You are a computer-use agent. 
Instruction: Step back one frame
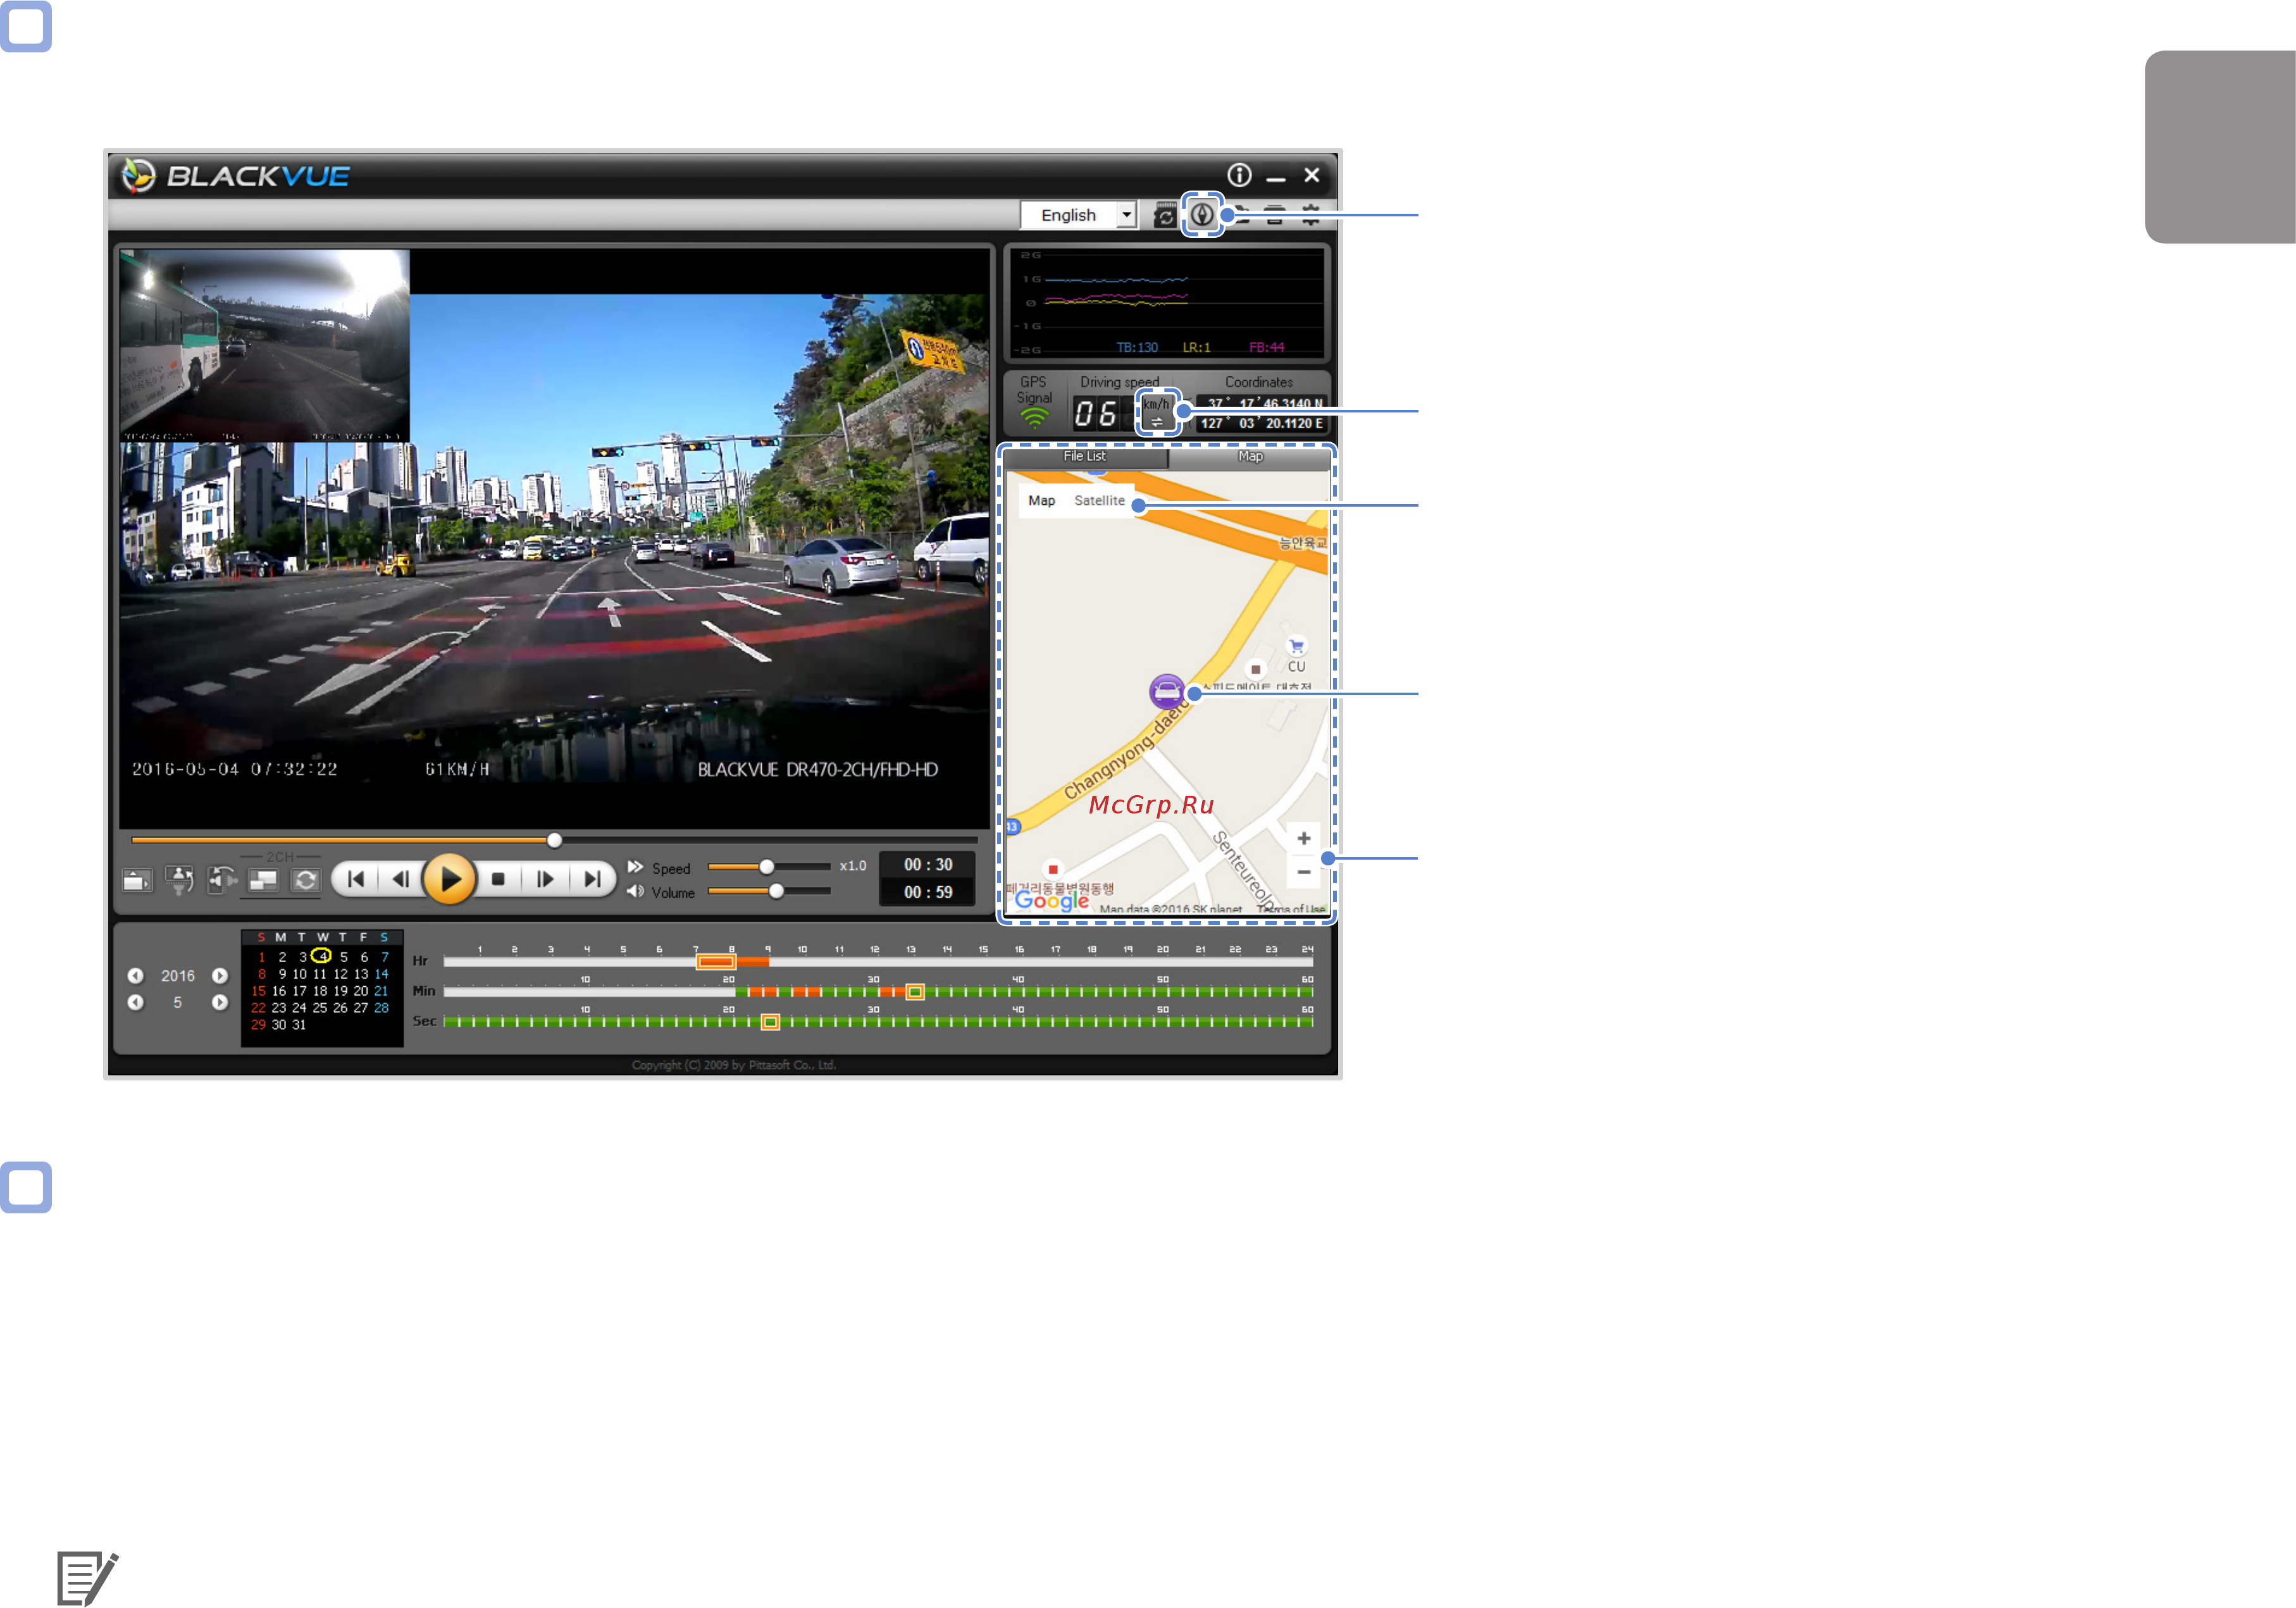[x=401, y=879]
